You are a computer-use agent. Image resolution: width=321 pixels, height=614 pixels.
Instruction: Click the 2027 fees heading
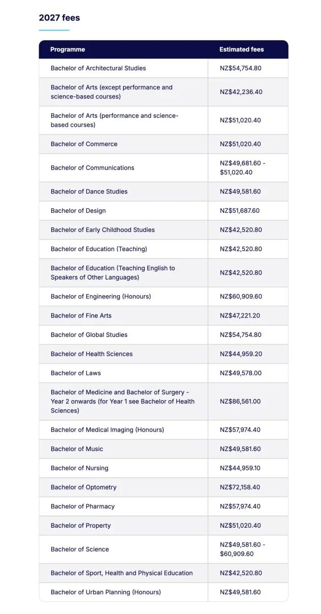(x=59, y=18)
